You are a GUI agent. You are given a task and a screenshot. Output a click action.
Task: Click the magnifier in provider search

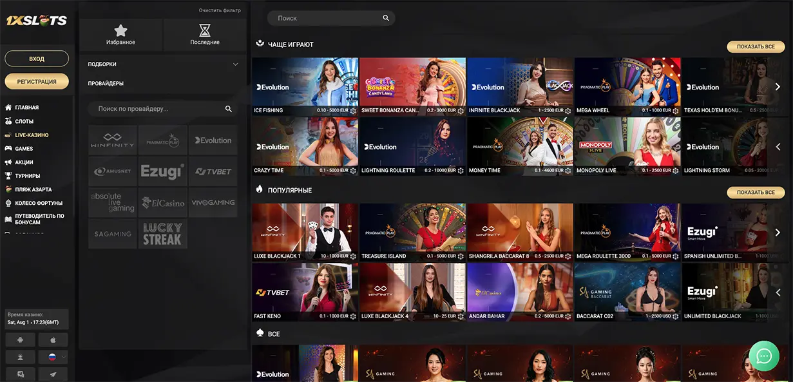tap(228, 109)
